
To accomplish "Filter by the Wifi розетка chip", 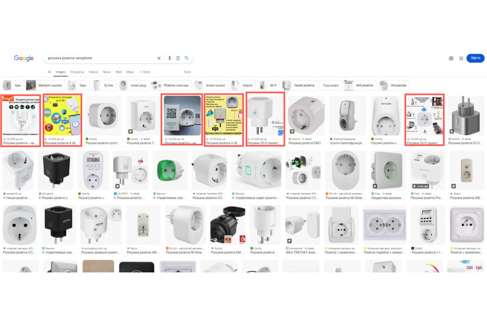I will tap(360, 85).
